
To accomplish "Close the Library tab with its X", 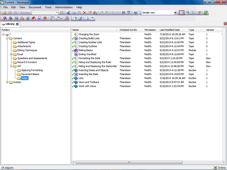I will (x=17, y=24).
